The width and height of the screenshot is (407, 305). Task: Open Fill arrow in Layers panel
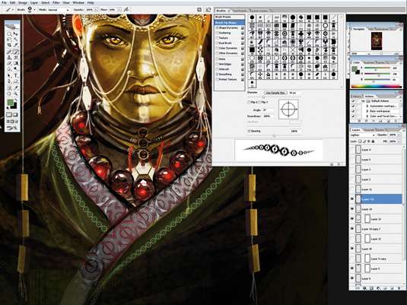tap(399, 141)
